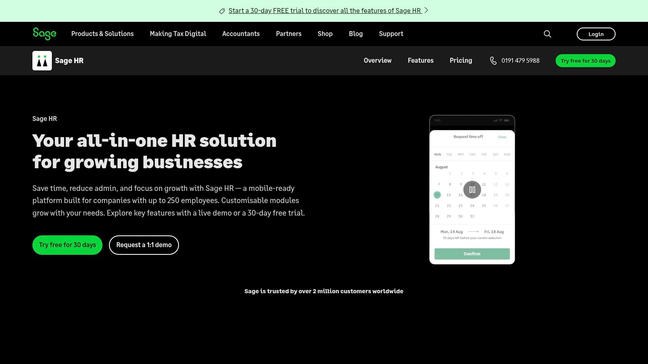Select August 17 on the mockup calendar
Screen dimensions: 648x364
click(x=472, y=195)
